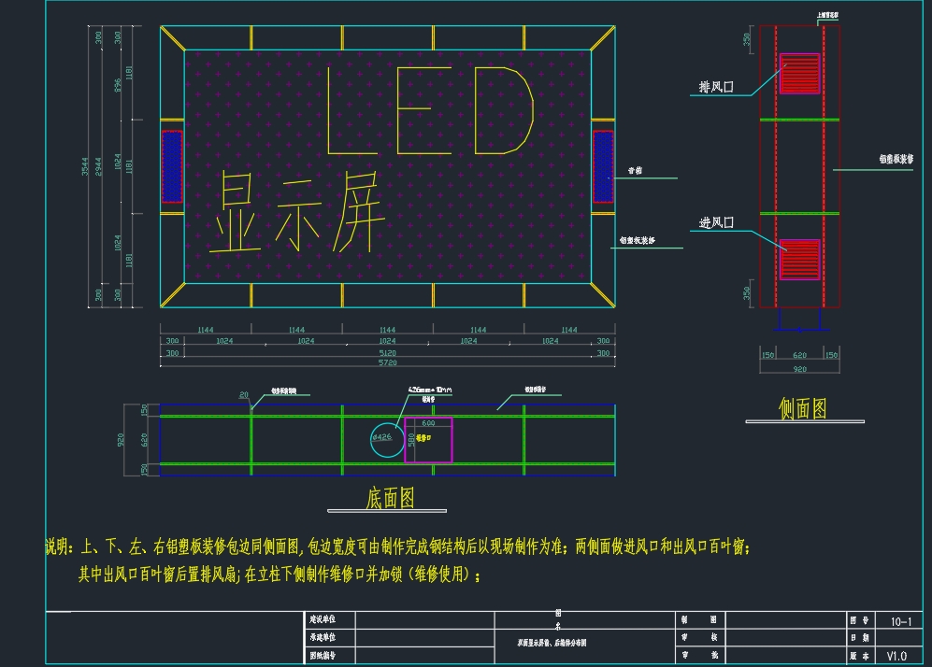Select the "图纸编号" title block label
This screenshot has height=667, width=932.
[x=323, y=656]
